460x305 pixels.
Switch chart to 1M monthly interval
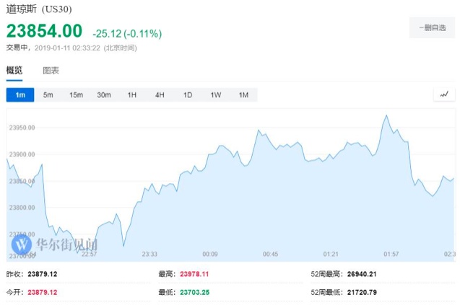243,95
